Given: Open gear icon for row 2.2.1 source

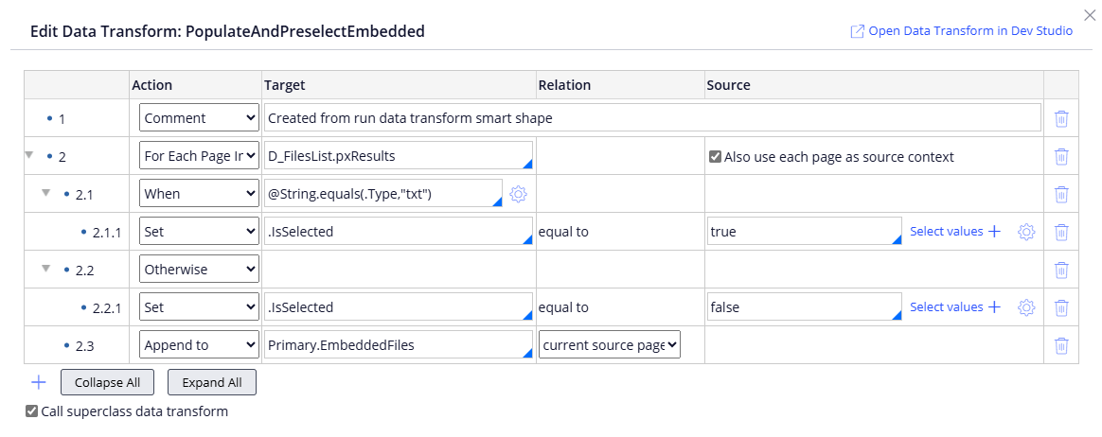Looking at the screenshot, I should click(x=1026, y=307).
